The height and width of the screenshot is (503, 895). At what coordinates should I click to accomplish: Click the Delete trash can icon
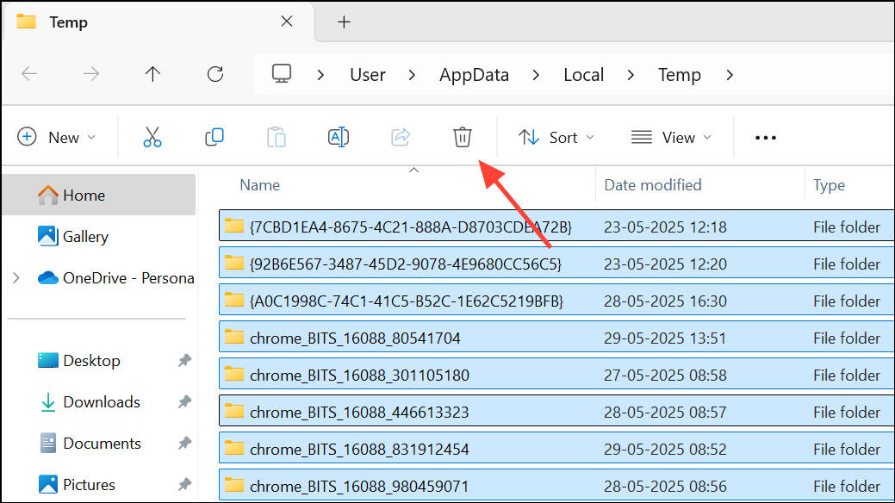(x=463, y=137)
